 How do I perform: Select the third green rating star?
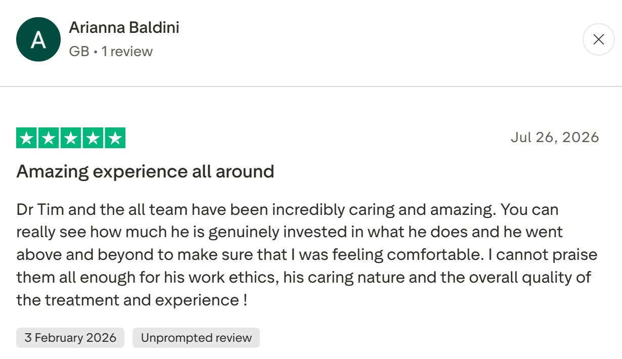71,138
